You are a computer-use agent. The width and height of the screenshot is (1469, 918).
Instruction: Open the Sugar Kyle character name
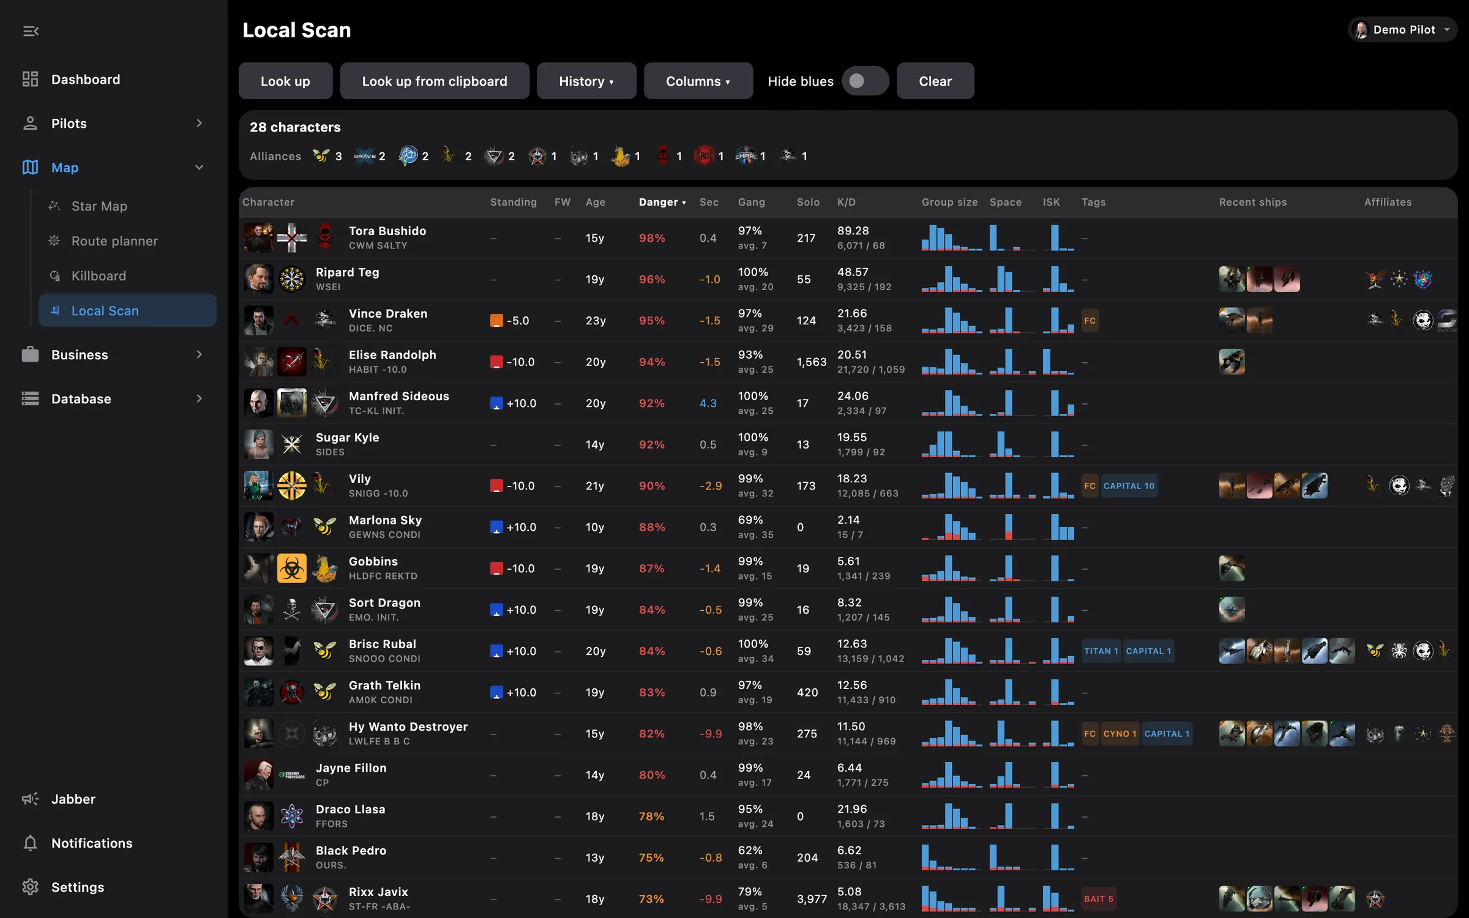[x=347, y=438]
